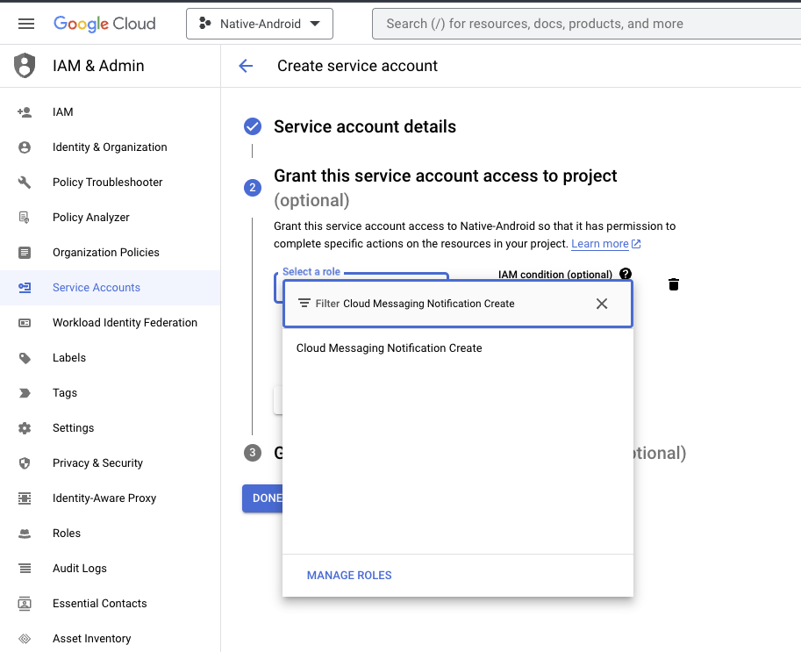Click the Done button
Image resolution: width=801 pixels, height=652 pixels.
pos(263,498)
